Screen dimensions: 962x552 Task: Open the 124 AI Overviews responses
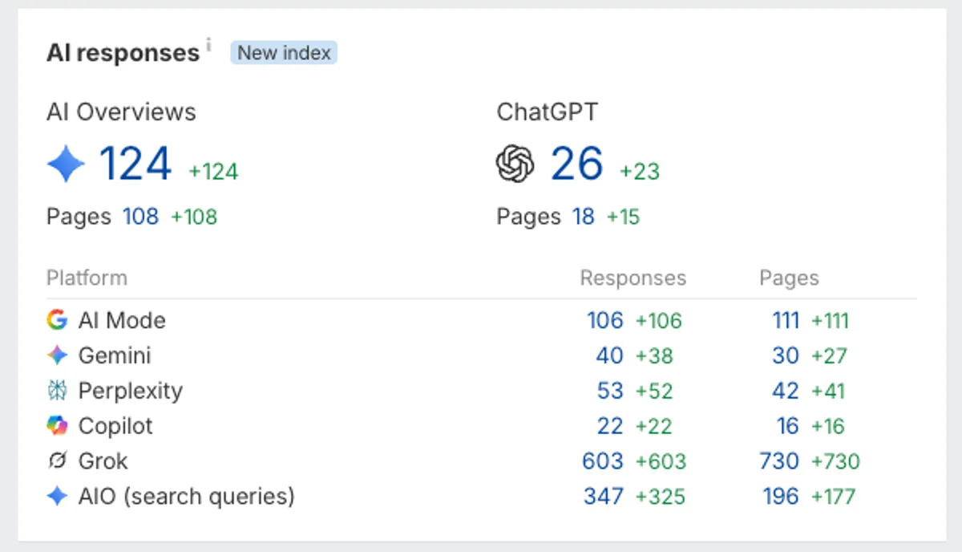(135, 164)
